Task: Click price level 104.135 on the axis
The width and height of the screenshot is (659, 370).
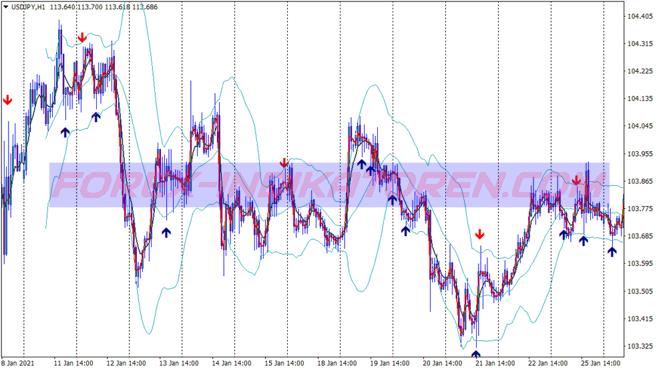Action: tap(640, 99)
